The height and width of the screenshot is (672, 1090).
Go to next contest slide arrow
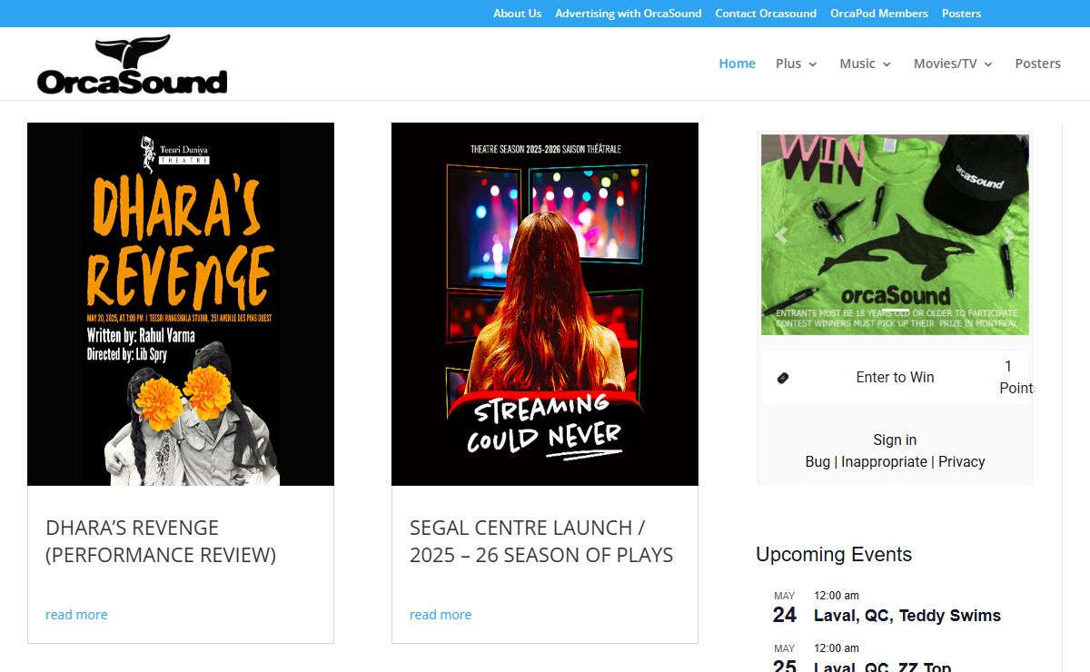(1008, 235)
